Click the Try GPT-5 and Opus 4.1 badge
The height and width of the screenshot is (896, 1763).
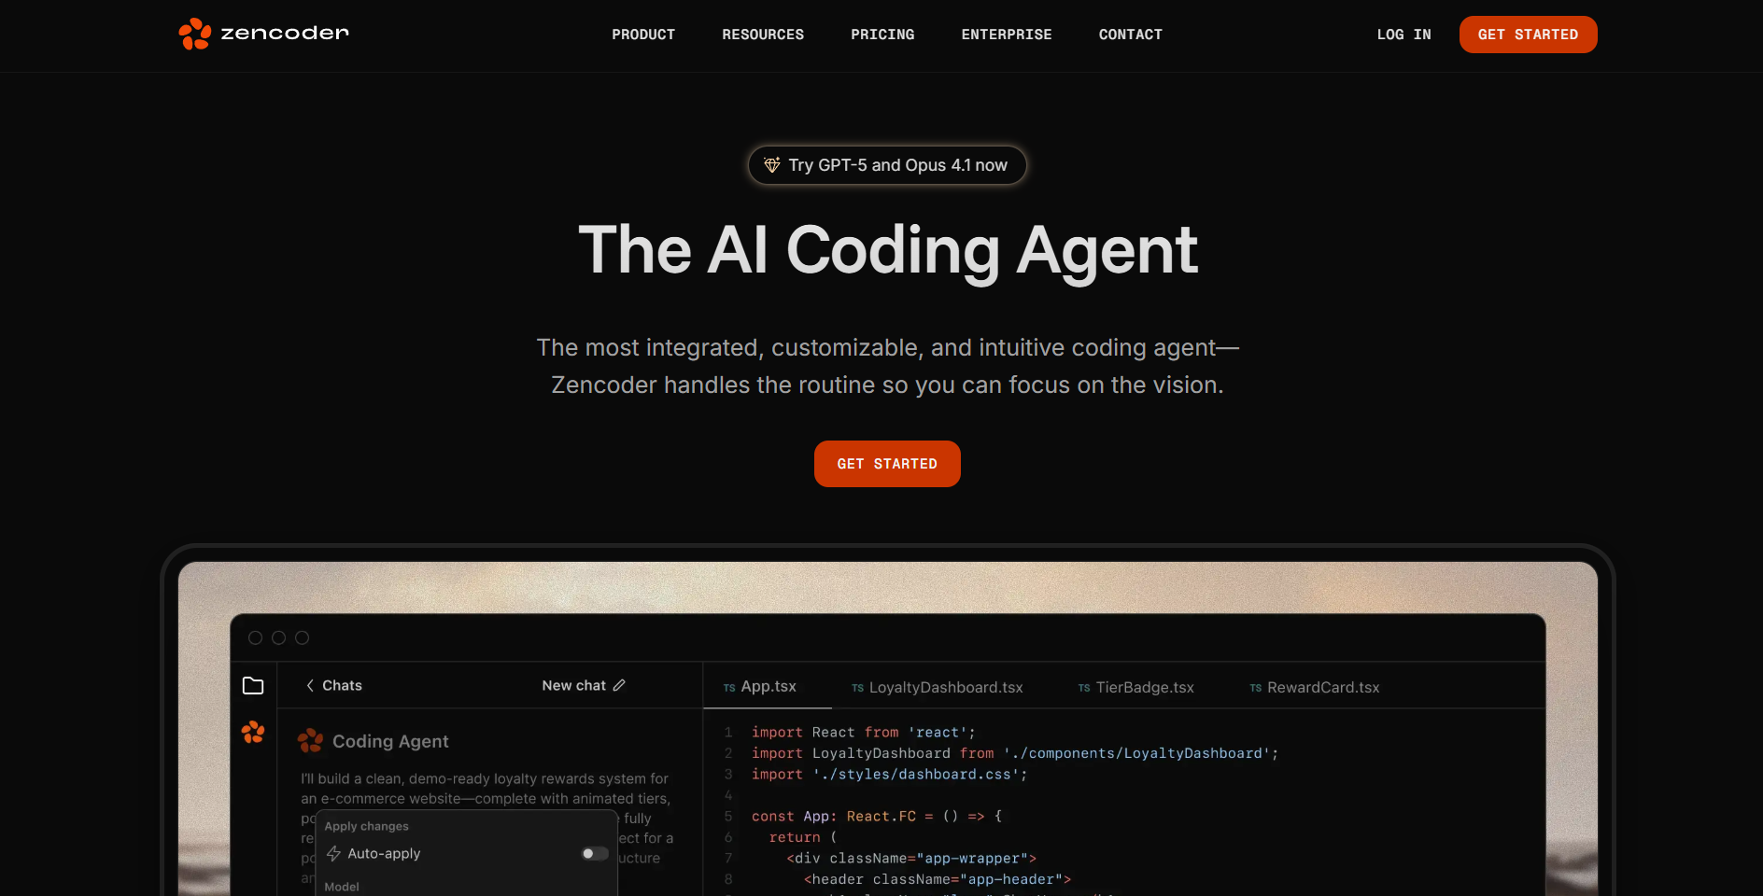pos(886,164)
